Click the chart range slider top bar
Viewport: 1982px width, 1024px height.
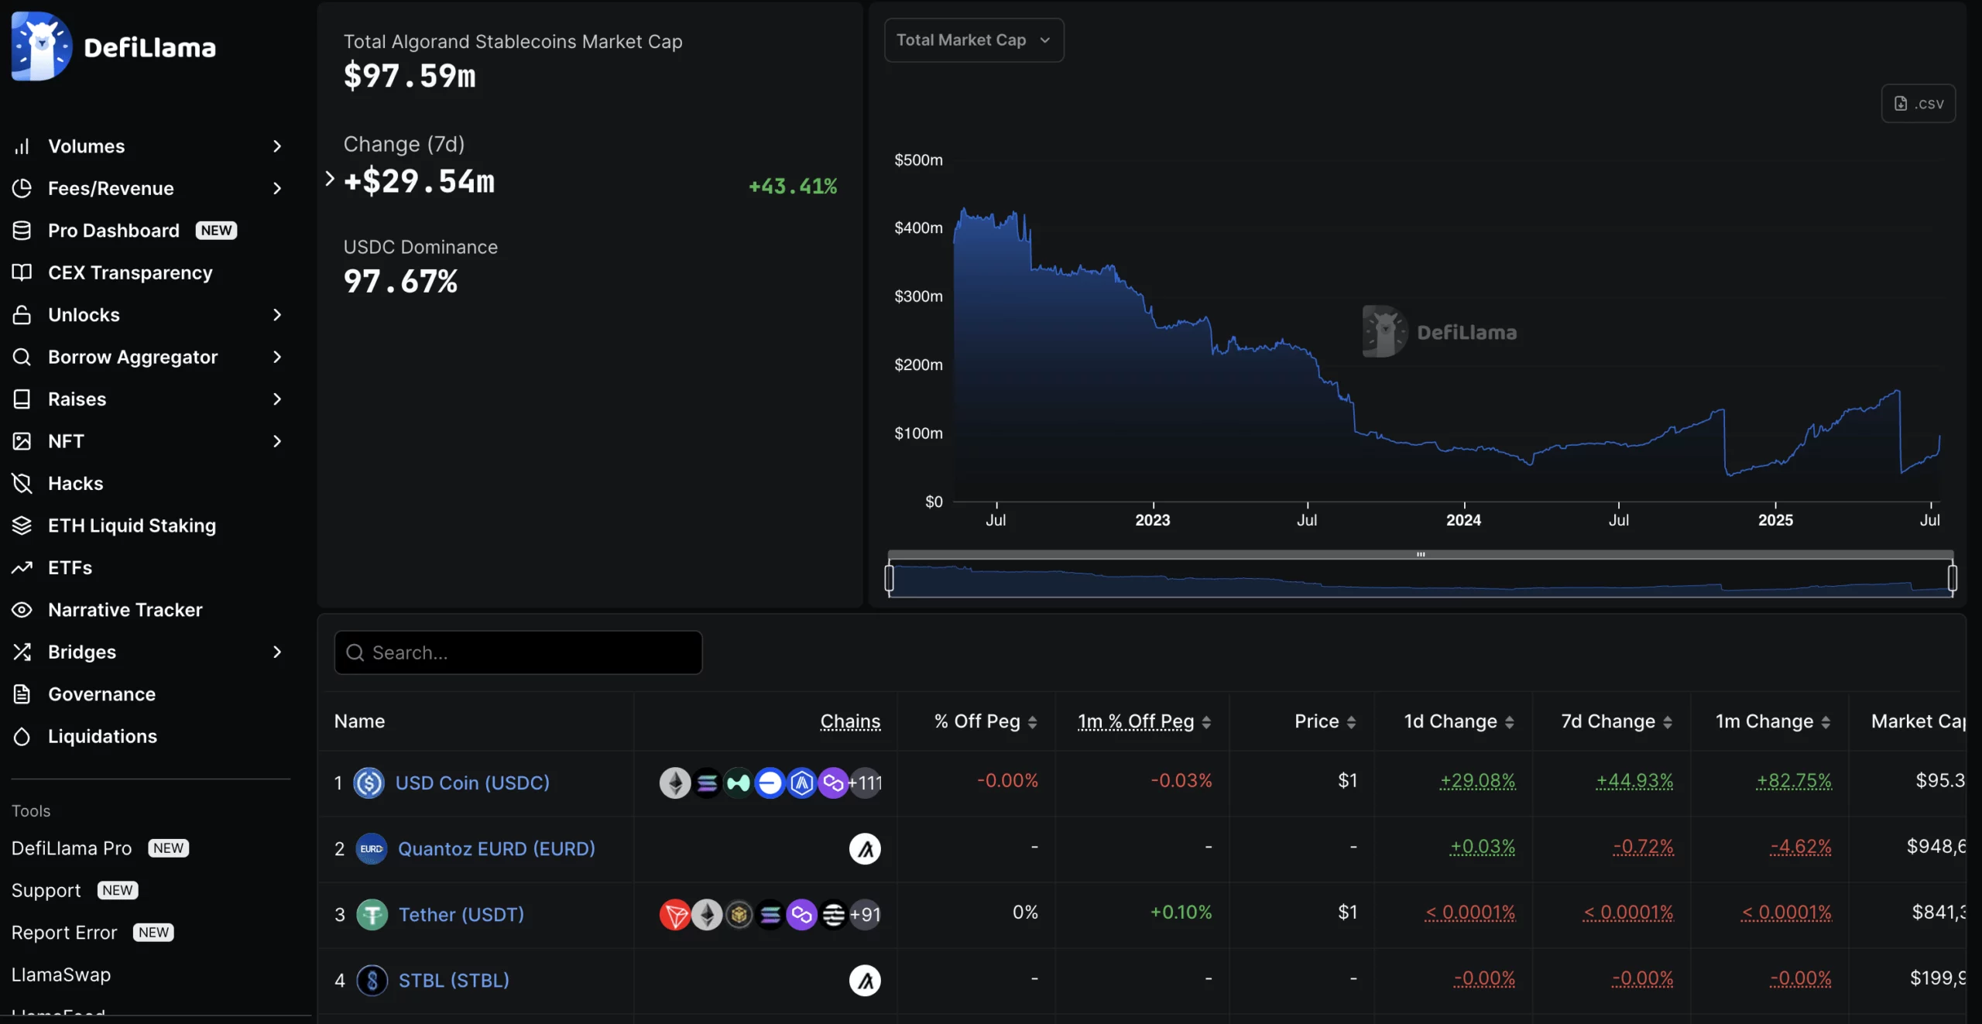(x=1421, y=554)
